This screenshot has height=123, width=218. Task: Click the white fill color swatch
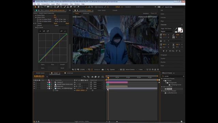[x=180, y=29]
